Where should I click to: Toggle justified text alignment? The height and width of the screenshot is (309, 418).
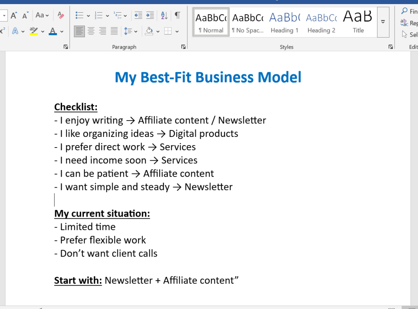tap(113, 31)
